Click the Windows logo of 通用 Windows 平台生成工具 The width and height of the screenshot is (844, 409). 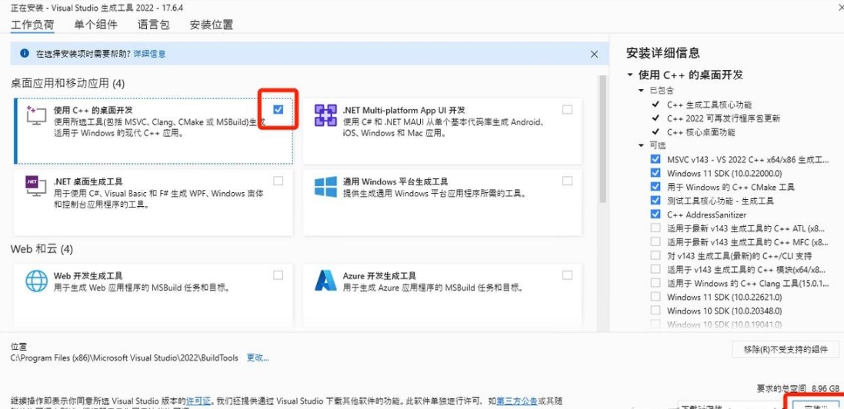(x=325, y=187)
